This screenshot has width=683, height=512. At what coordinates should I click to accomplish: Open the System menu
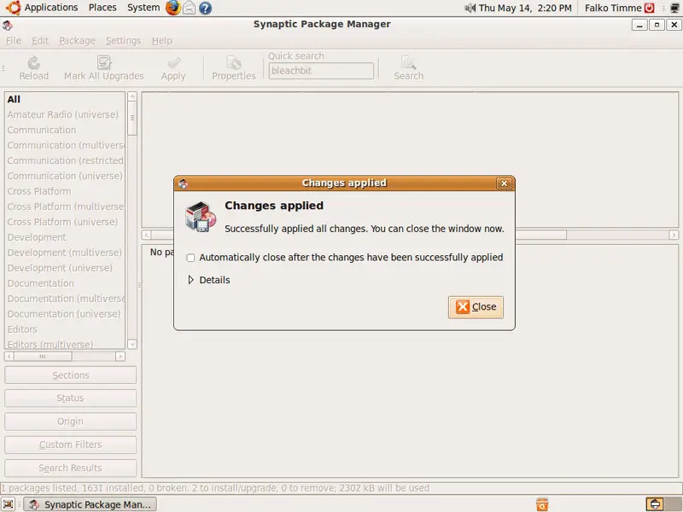coord(143,8)
